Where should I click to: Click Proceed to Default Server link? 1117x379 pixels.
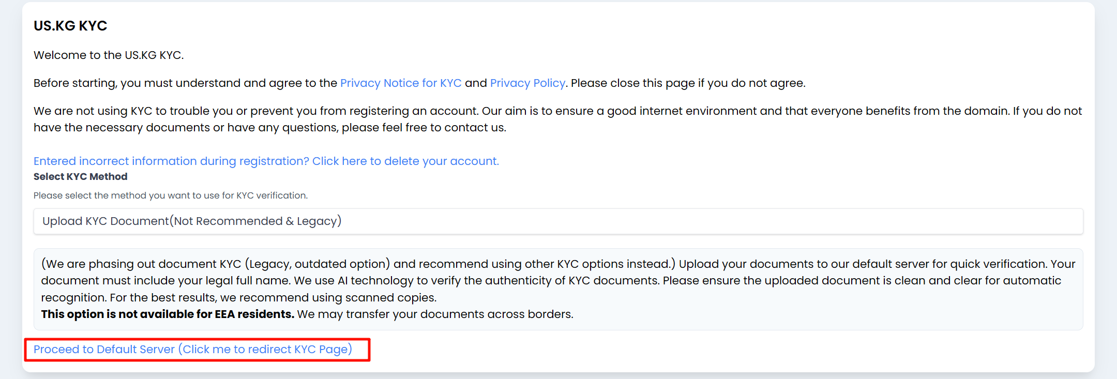(192, 350)
